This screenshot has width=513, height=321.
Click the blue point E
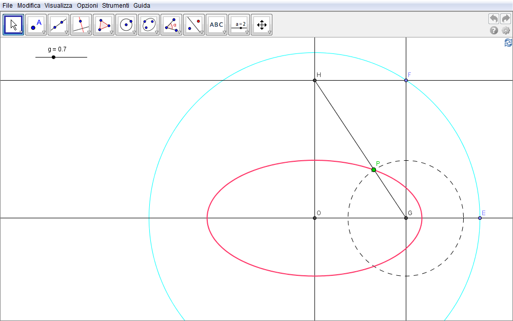coord(480,218)
